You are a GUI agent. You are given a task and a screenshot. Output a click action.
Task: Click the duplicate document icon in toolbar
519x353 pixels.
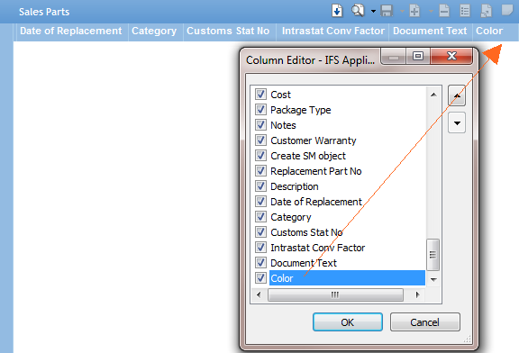486,11
